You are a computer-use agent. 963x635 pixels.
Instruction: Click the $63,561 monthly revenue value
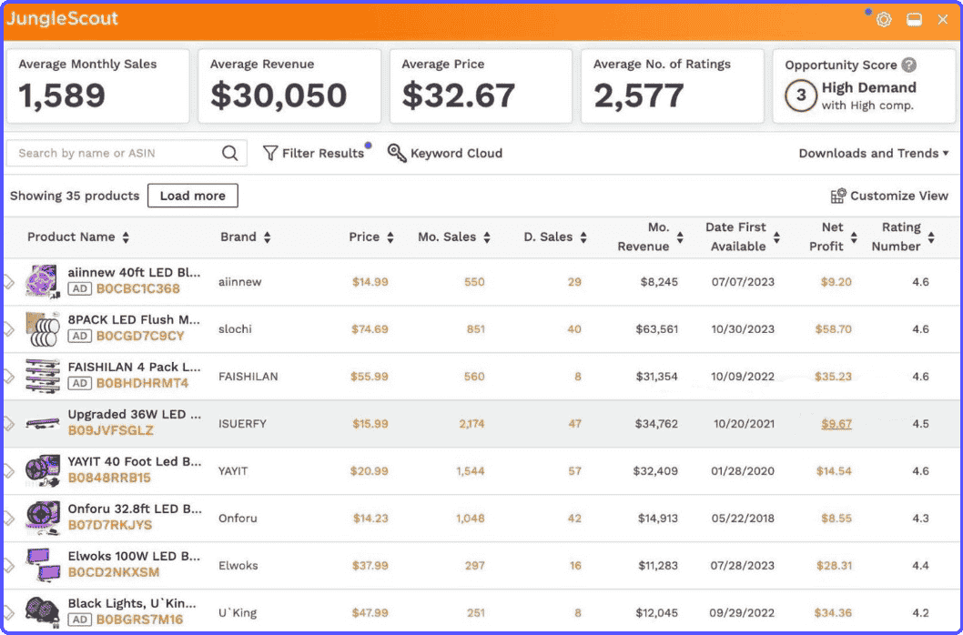(656, 329)
